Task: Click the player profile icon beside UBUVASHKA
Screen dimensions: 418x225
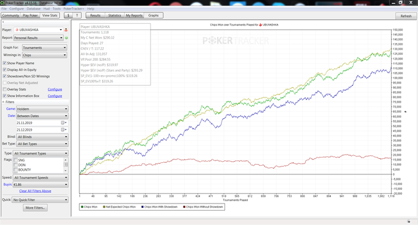Action: coord(66,30)
